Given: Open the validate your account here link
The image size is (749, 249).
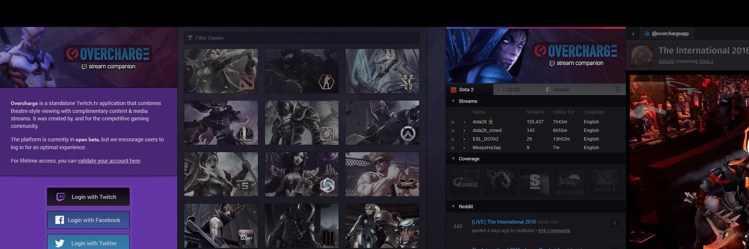Looking at the screenshot, I should point(109,161).
